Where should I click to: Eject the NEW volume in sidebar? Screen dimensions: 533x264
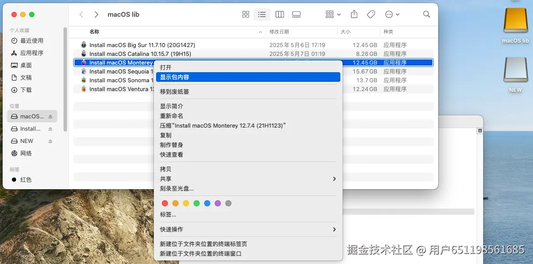tap(50, 141)
